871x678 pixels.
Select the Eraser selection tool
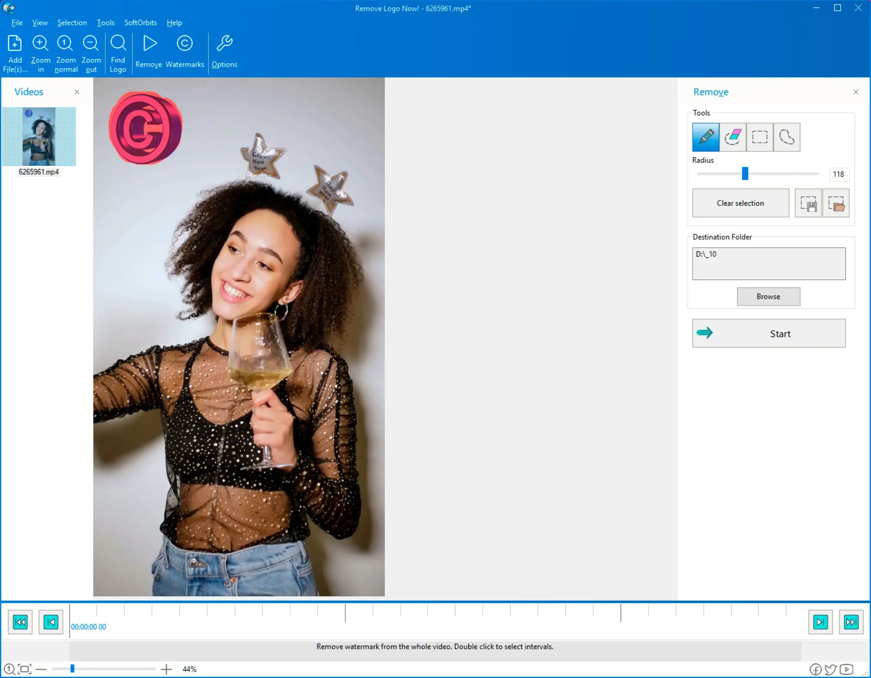pyautogui.click(x=733, y=136)
